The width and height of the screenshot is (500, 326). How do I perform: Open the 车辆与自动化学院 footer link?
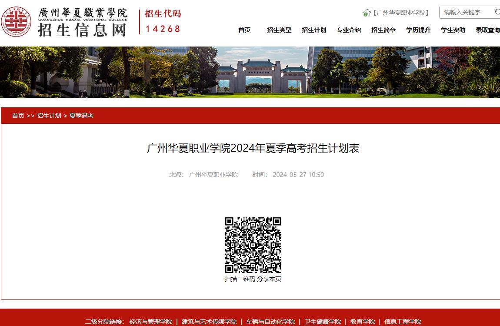click(270, 322)
